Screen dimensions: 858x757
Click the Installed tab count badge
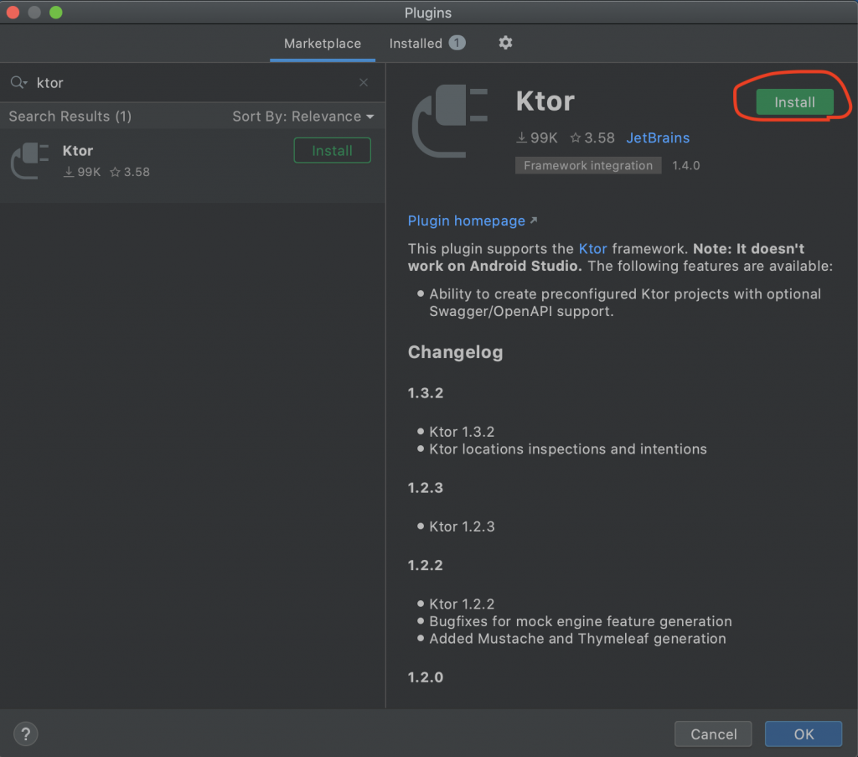457,43
